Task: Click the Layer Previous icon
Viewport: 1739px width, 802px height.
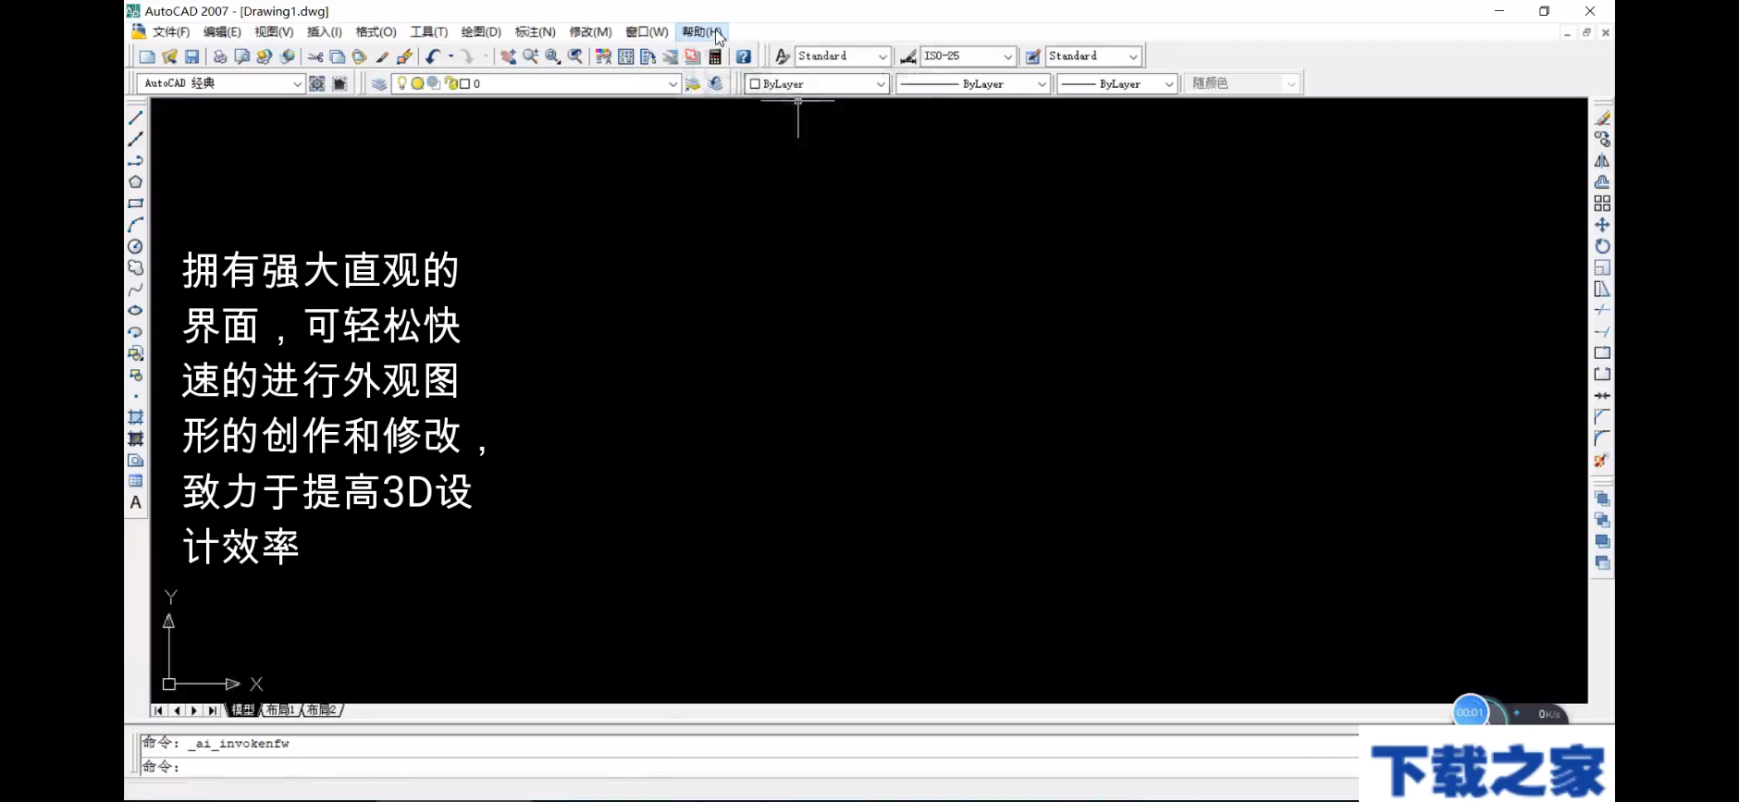Action: (x=715, y=83)
